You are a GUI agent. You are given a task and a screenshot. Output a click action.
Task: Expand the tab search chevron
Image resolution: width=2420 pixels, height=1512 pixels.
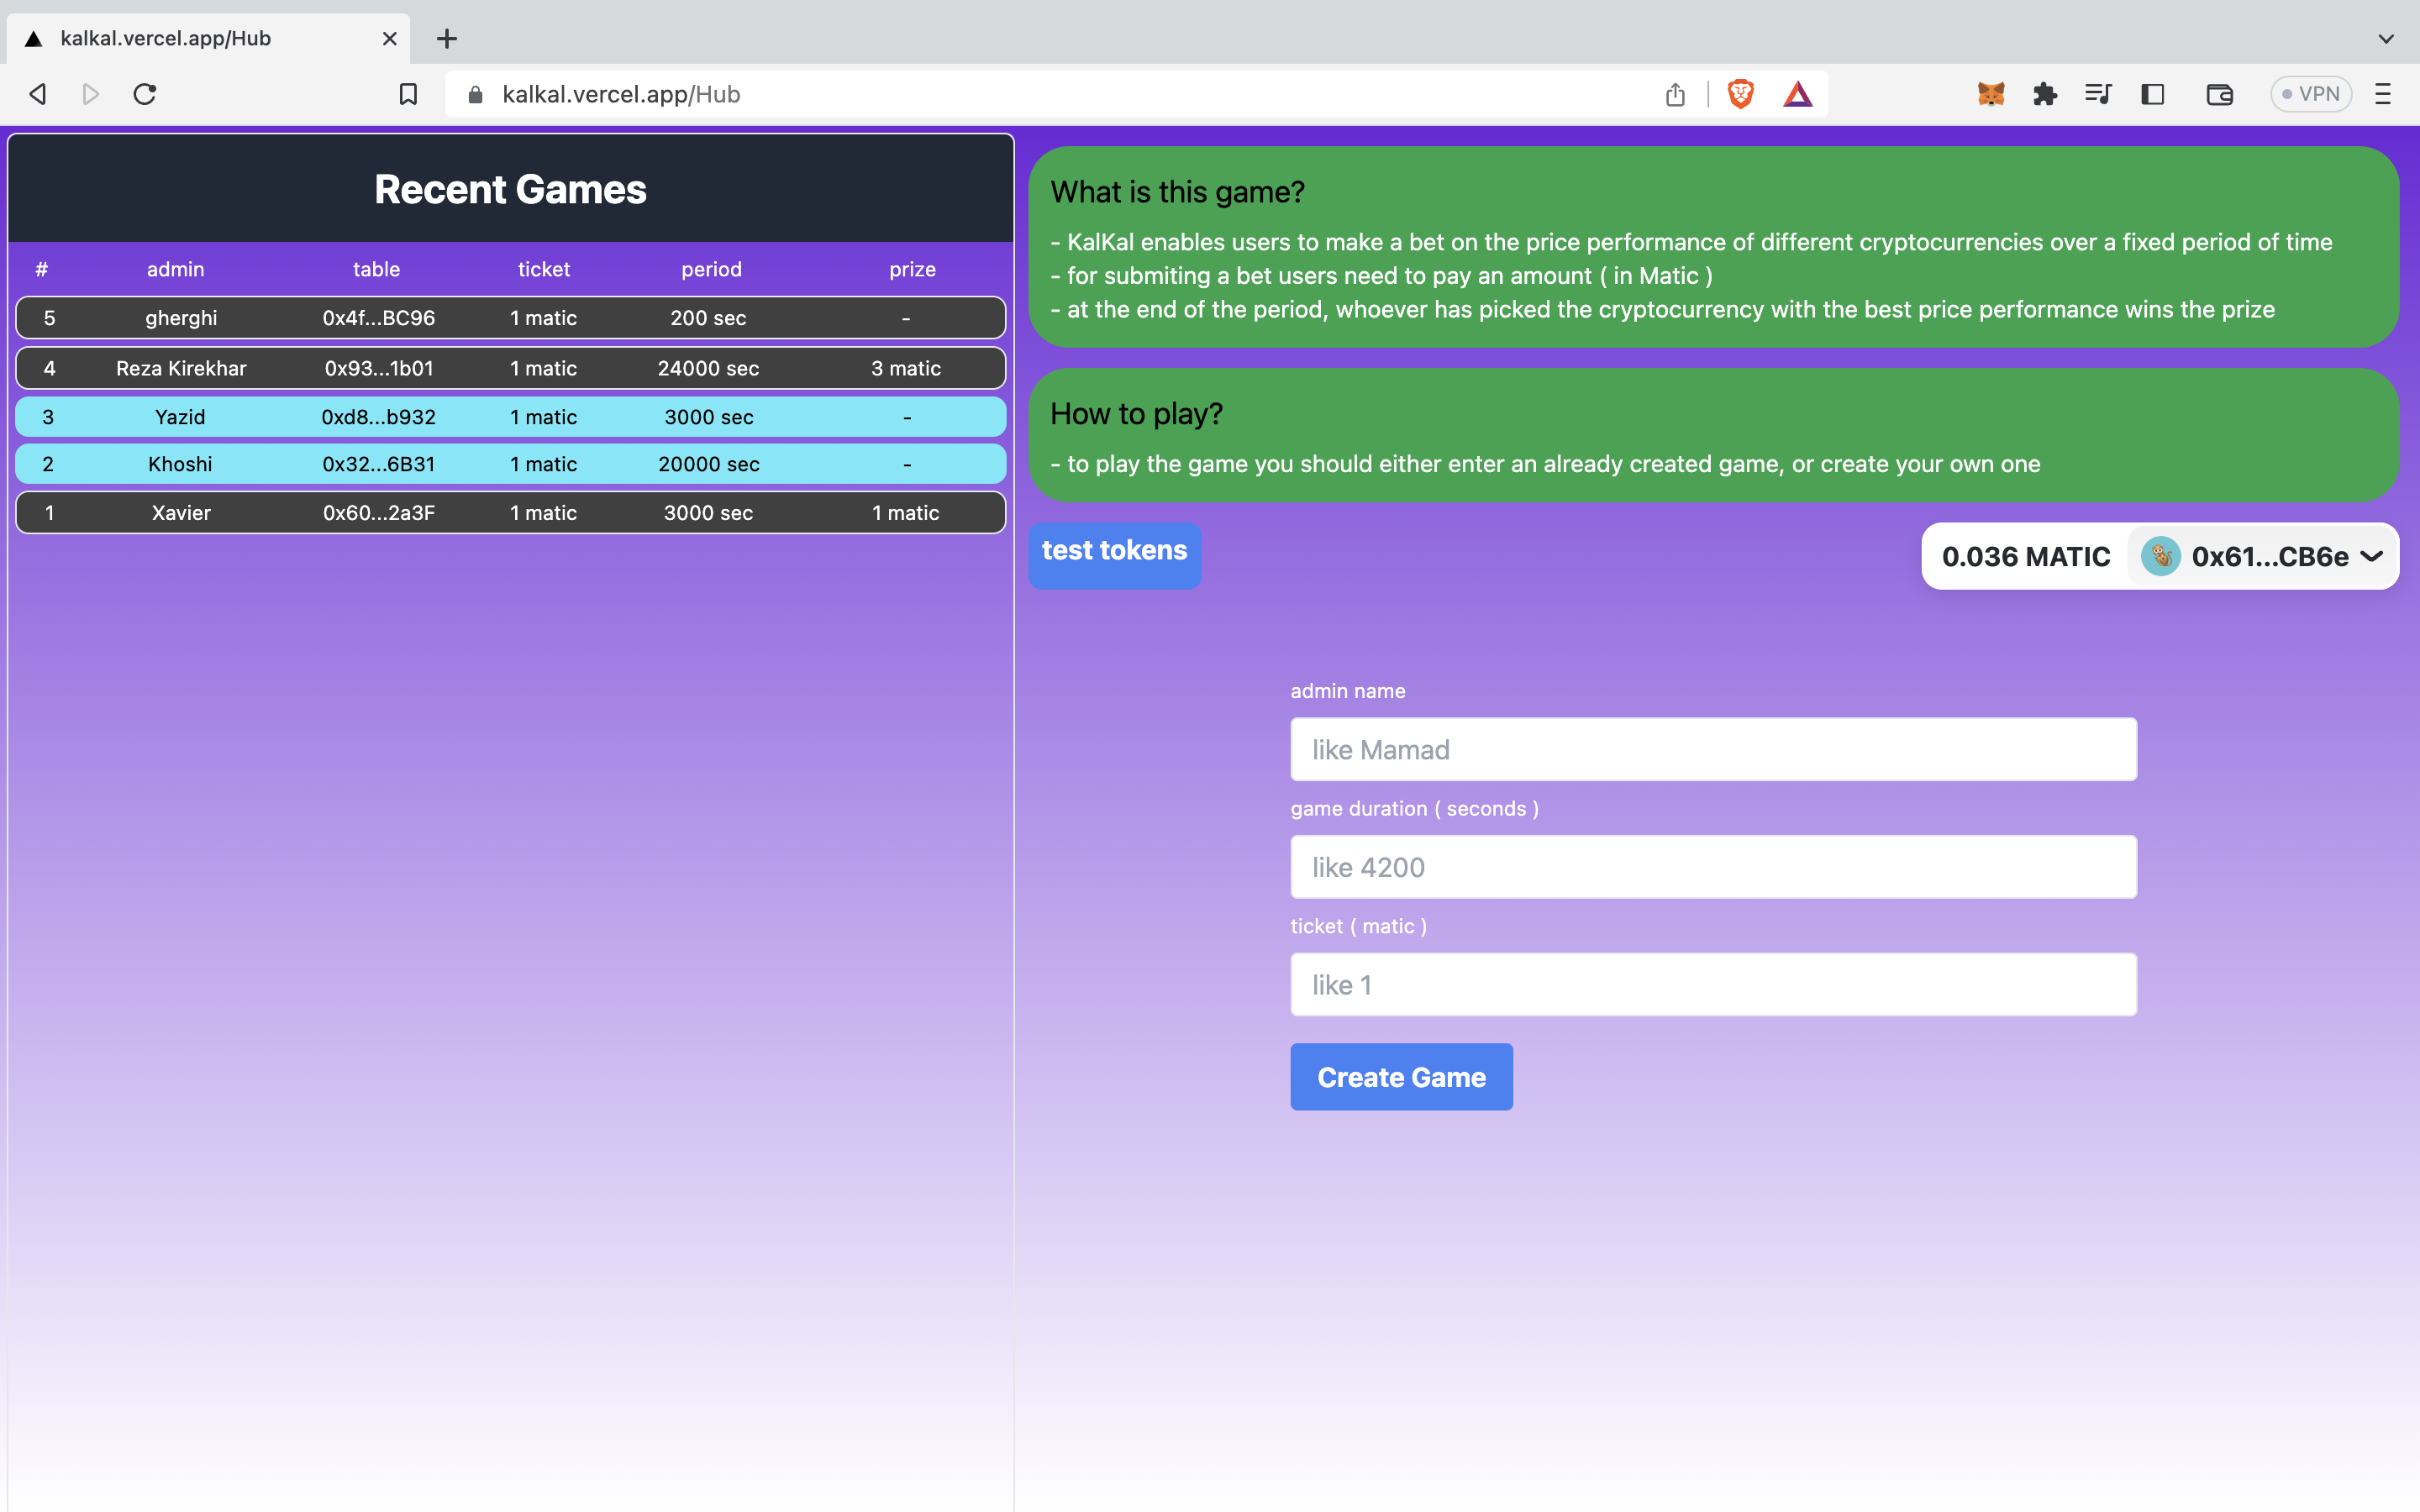pos(2386,39)
